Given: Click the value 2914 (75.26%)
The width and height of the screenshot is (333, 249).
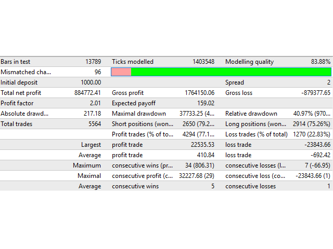Looking at the screenshot, I should [312, 124].
